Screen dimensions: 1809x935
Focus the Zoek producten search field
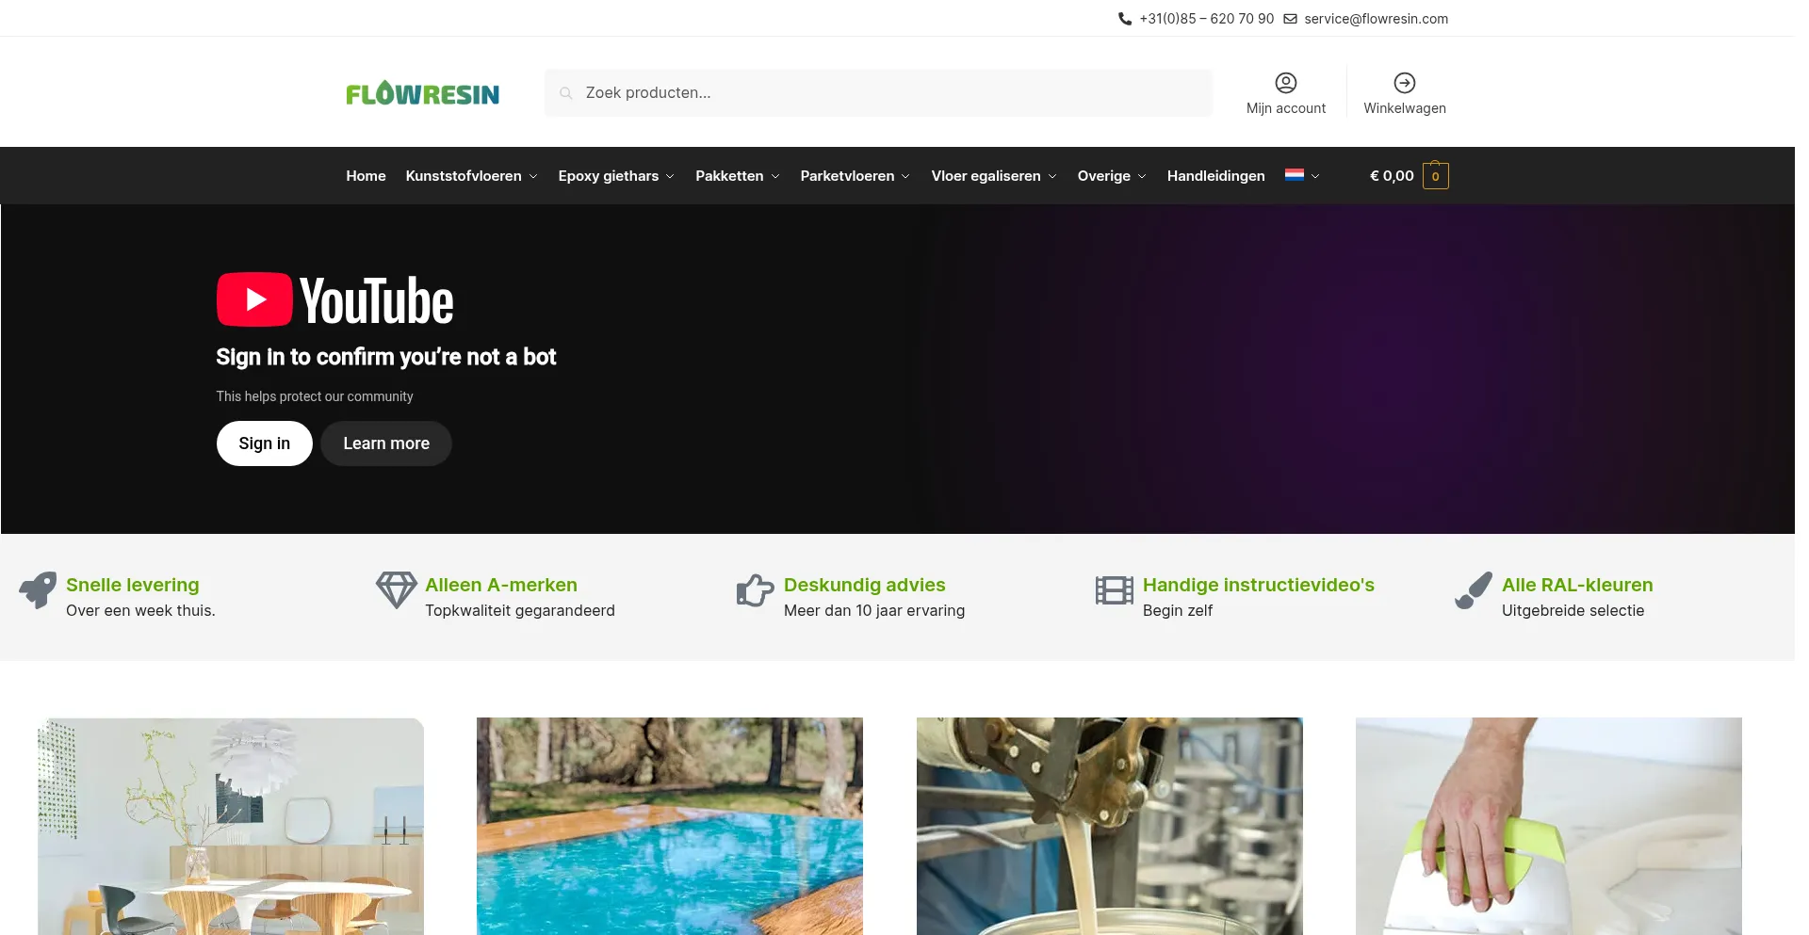click(x=878, y=92)
